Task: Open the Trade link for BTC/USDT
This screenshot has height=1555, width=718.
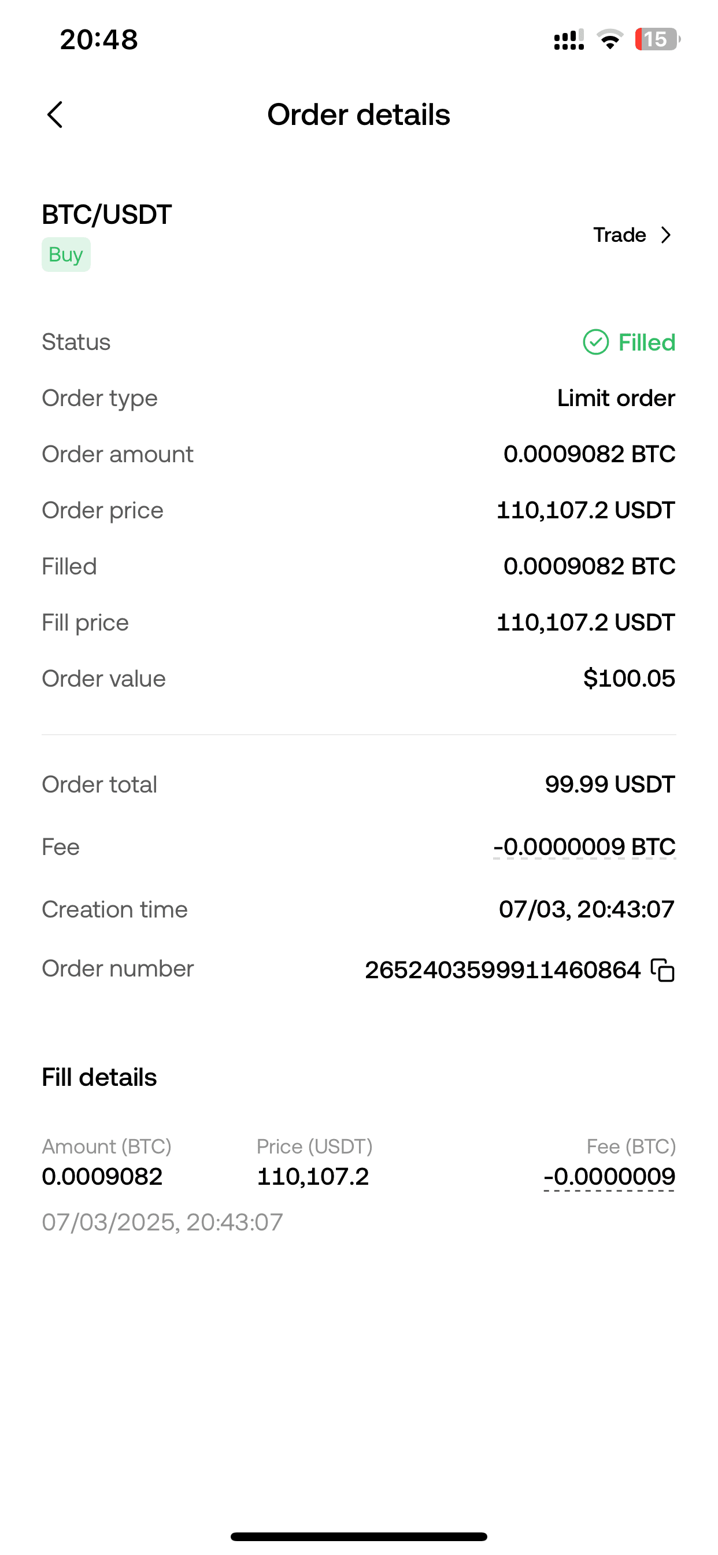Action: coord(620,235)
